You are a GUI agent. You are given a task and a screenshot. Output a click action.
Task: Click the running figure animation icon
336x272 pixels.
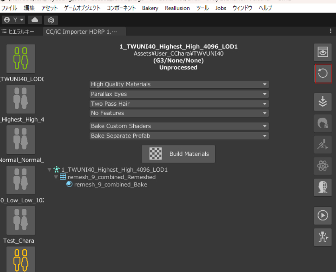pyautogui.click(x=323, y=145)
